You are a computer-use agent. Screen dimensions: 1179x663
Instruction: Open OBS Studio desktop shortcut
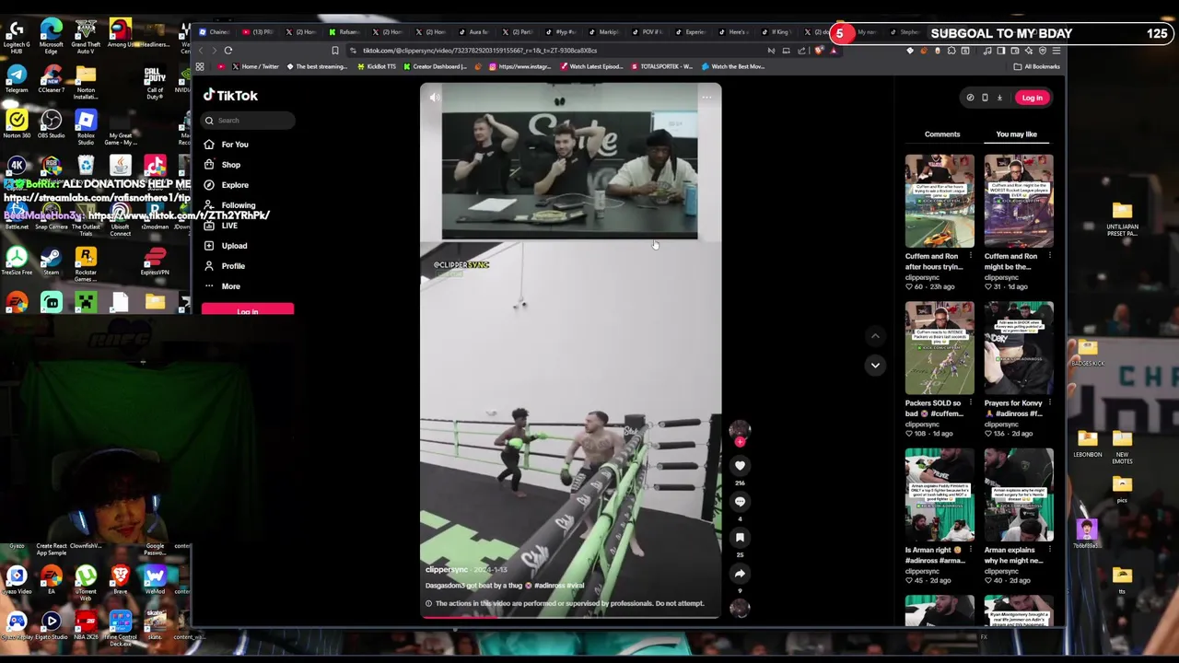tap(51, 124)
